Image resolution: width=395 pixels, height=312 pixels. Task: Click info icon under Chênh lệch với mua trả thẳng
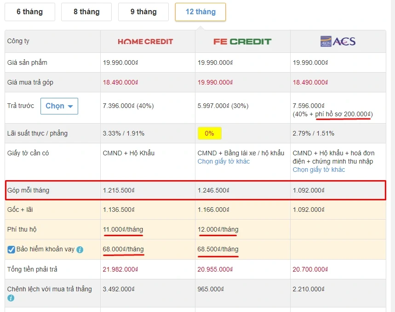11,298
